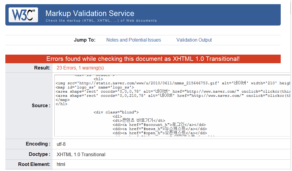Place cursor on the div class="blind" line

point(116,112)
